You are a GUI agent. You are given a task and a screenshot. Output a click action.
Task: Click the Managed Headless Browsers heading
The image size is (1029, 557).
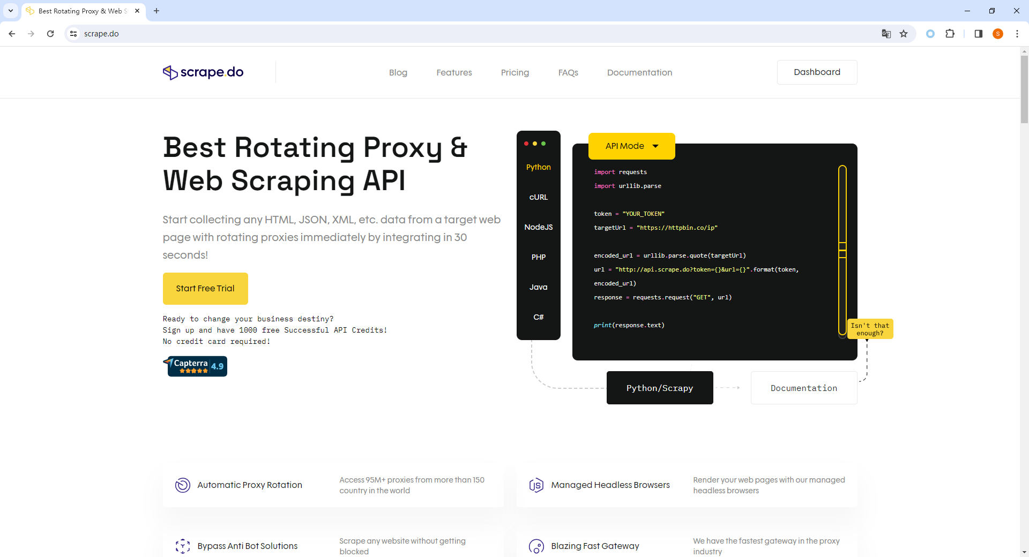(610, 485)
